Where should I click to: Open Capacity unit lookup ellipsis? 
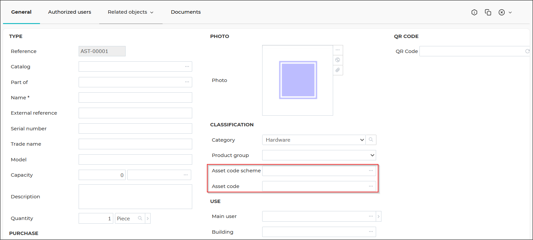coord(186,175)
